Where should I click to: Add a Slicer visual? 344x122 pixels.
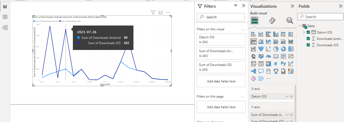[254, 64]
